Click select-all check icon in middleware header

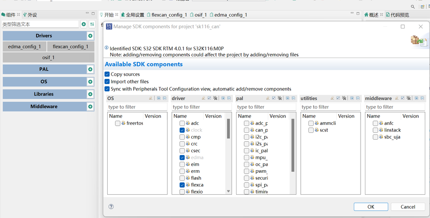tap(403, 98)
